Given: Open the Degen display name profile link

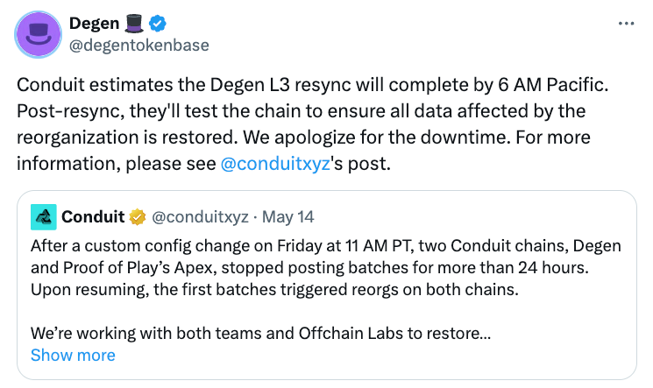Looking at the screenshot, I should point(94,24).
